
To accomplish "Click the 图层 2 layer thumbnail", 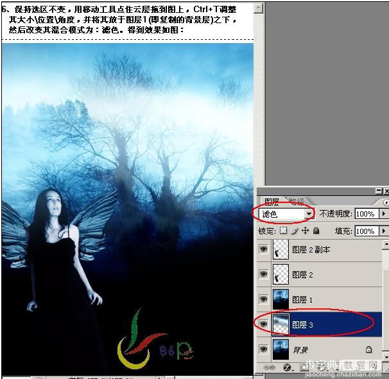I will click(x=281, y=274).
